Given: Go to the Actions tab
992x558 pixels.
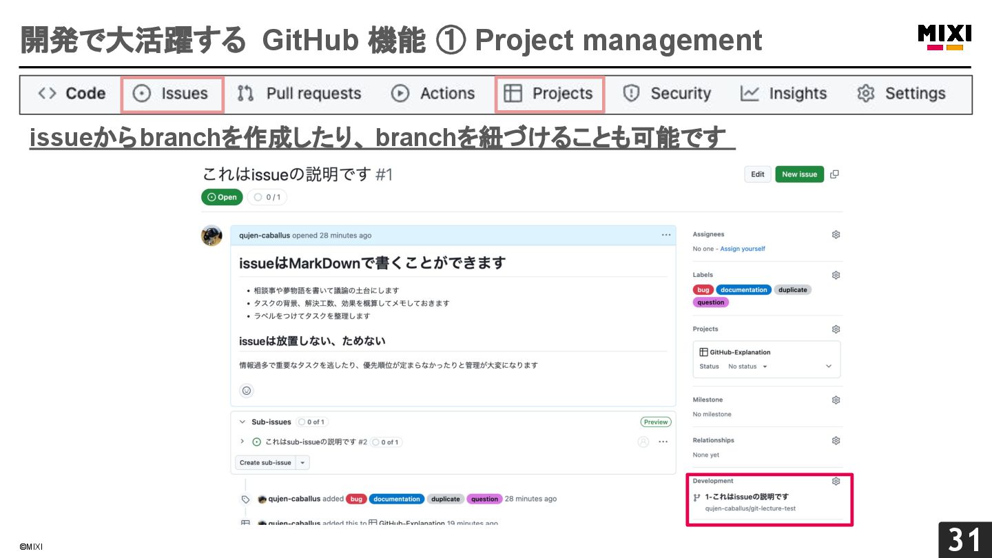Looking at the screenshot, I should (433, 94).
